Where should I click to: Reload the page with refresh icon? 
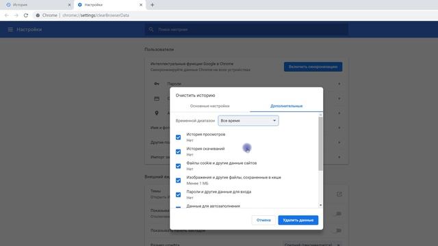pyautogui.click(x=26, y=15)
